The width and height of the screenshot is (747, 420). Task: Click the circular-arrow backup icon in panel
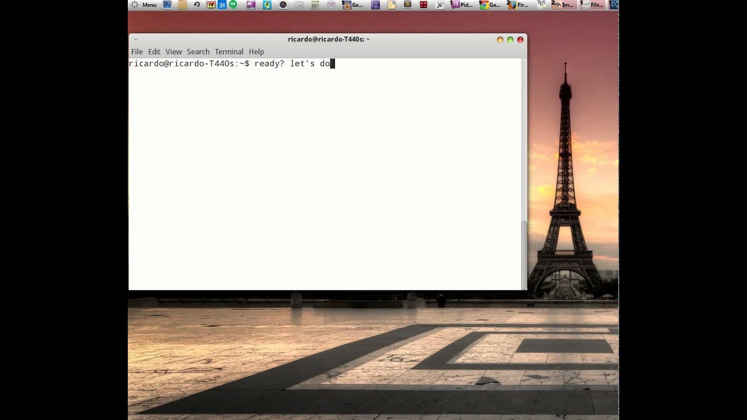[x=197, y=5]
